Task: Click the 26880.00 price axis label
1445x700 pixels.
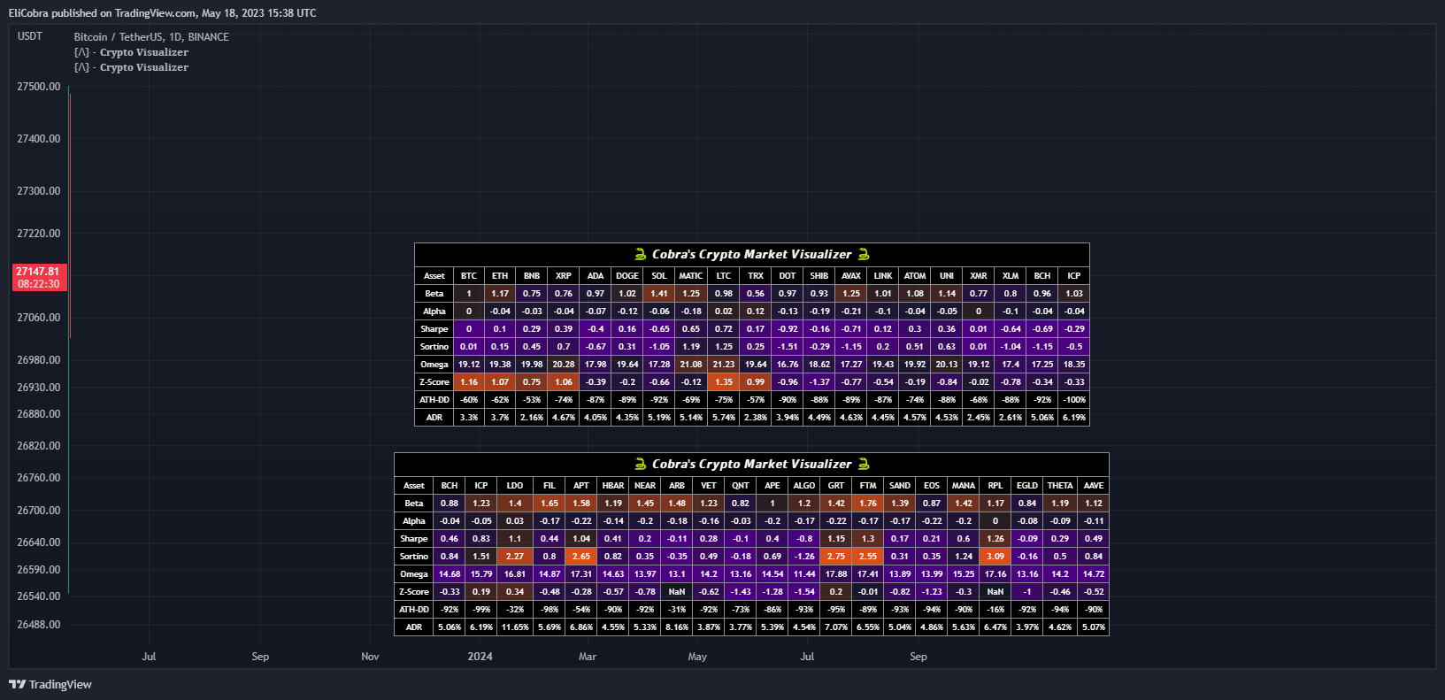Action: [x=39, y=414]
